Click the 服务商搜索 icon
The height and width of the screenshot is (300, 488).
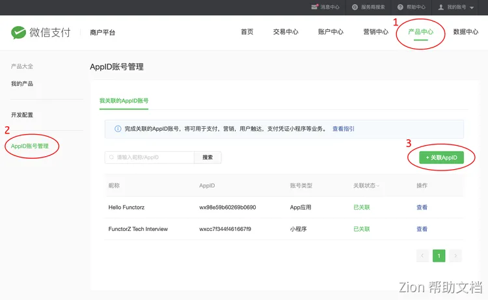pyautogui.click(x=355, y=7)
